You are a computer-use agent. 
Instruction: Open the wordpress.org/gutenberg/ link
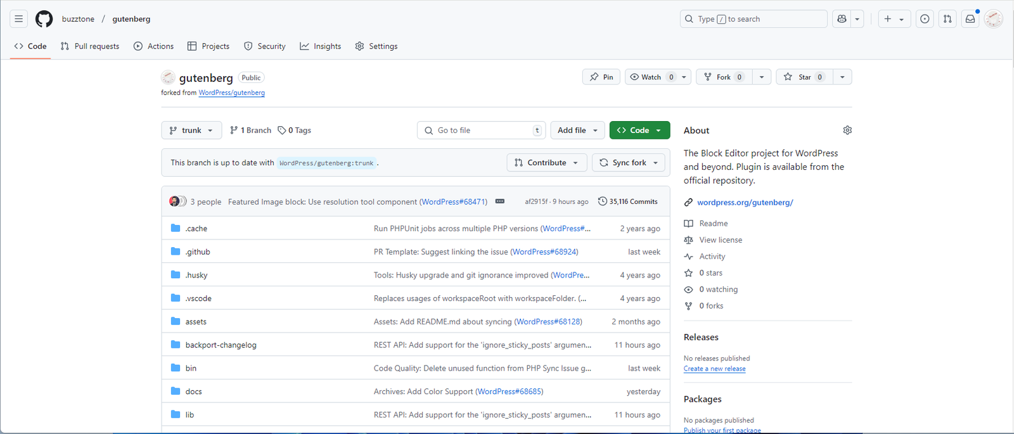tap(745, 203)
